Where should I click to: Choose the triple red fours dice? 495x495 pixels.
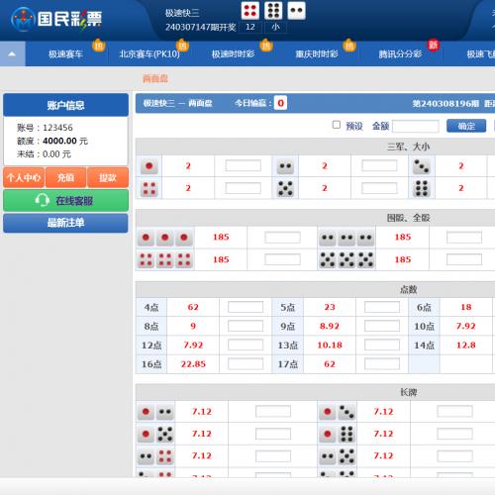(165, 259)
